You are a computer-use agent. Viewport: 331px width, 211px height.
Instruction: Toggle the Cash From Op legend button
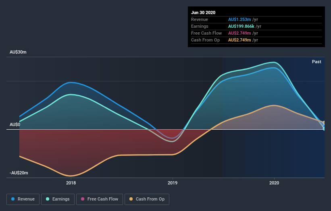coord(147,199)
